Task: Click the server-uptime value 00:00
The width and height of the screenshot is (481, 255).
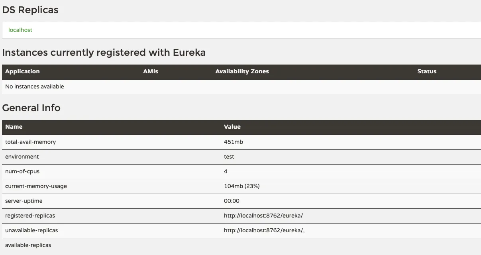Action: point(232,201)
